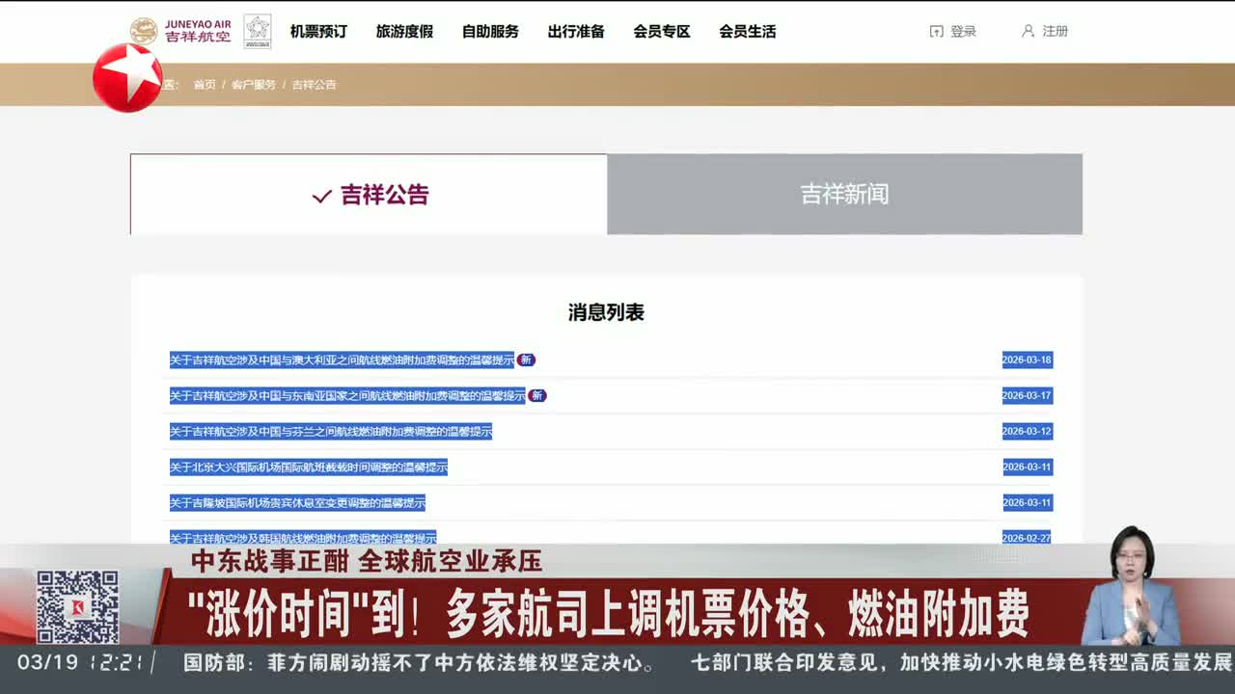Click the sign language interpreter video
Image resolution: width=1235 pixels, height=694 pixels.
1130,588
